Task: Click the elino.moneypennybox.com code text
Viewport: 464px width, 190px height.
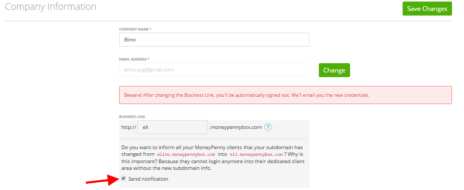Action: [186, 154]
